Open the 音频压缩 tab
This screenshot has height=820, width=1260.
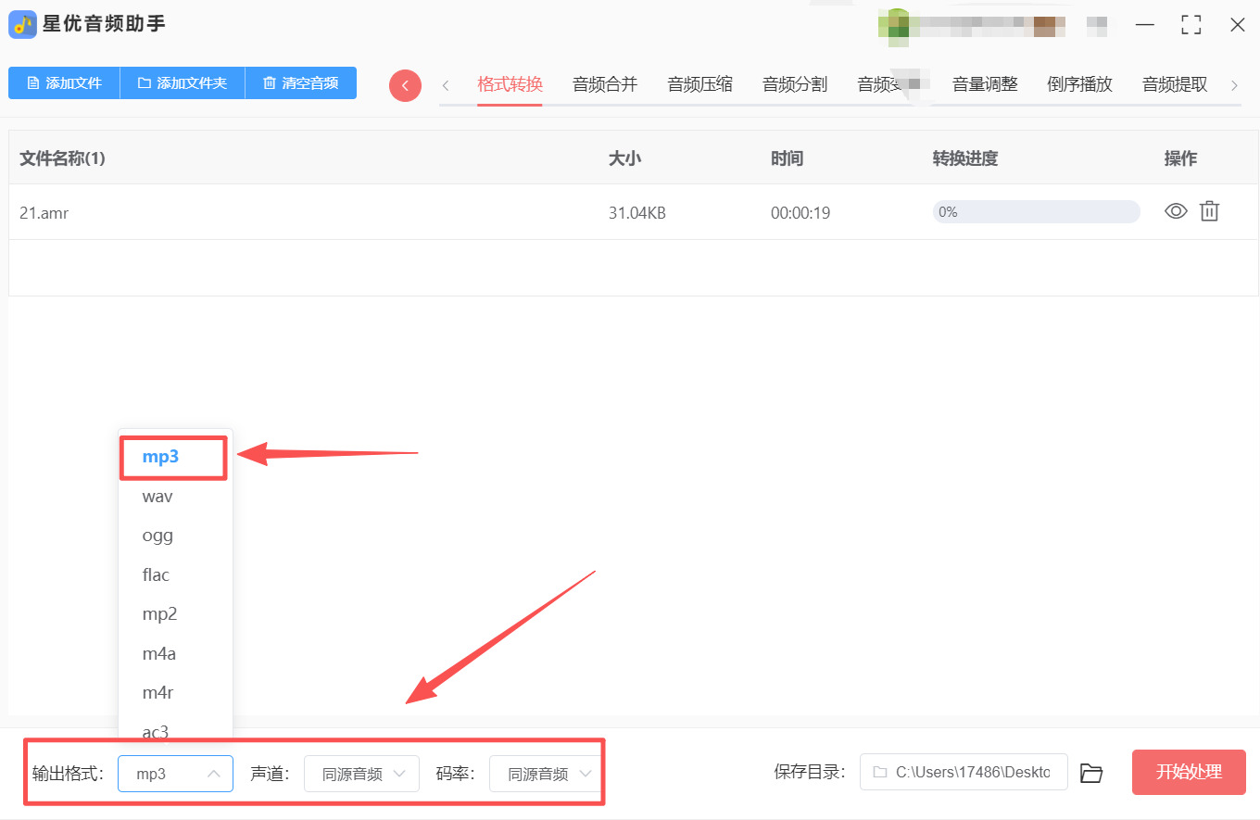(x=699, y=84)
